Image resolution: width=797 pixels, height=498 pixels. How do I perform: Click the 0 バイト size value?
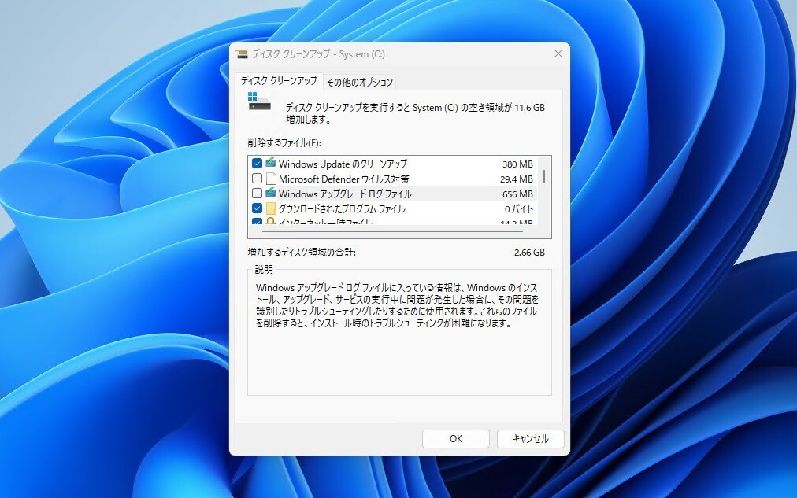(x=519, y=209)
